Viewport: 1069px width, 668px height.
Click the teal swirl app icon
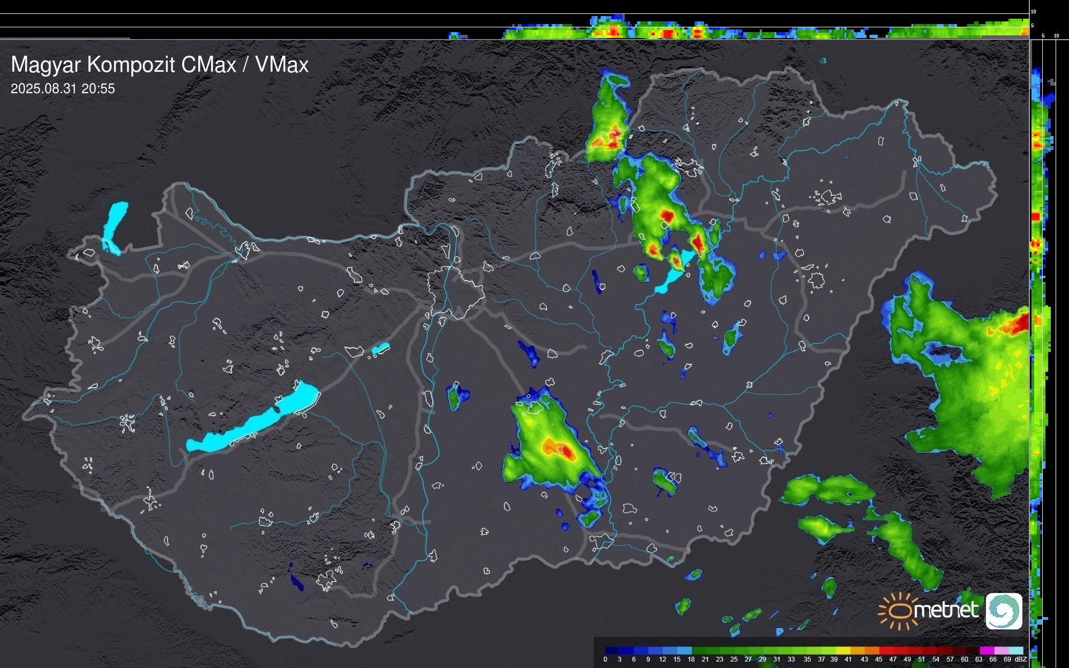click(1004, 611)
